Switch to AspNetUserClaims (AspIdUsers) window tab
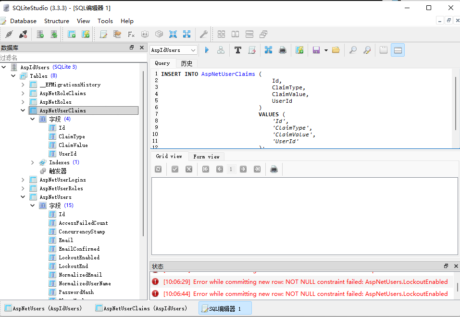Image resolution: width=460 pixels, height=317 pixels. [x=141, y=308]
